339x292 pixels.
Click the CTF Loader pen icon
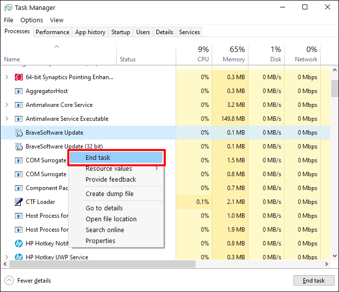click(19, 202)
